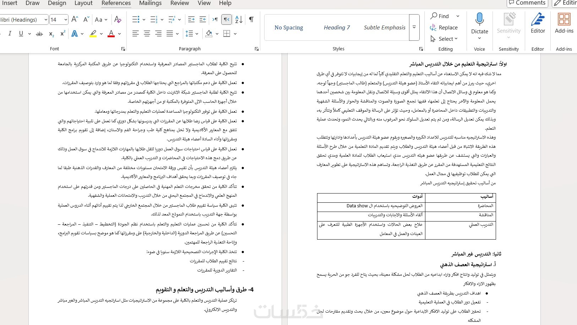Expand bullet library dropdown arrow
577x325 pixels.
[144, 19]
